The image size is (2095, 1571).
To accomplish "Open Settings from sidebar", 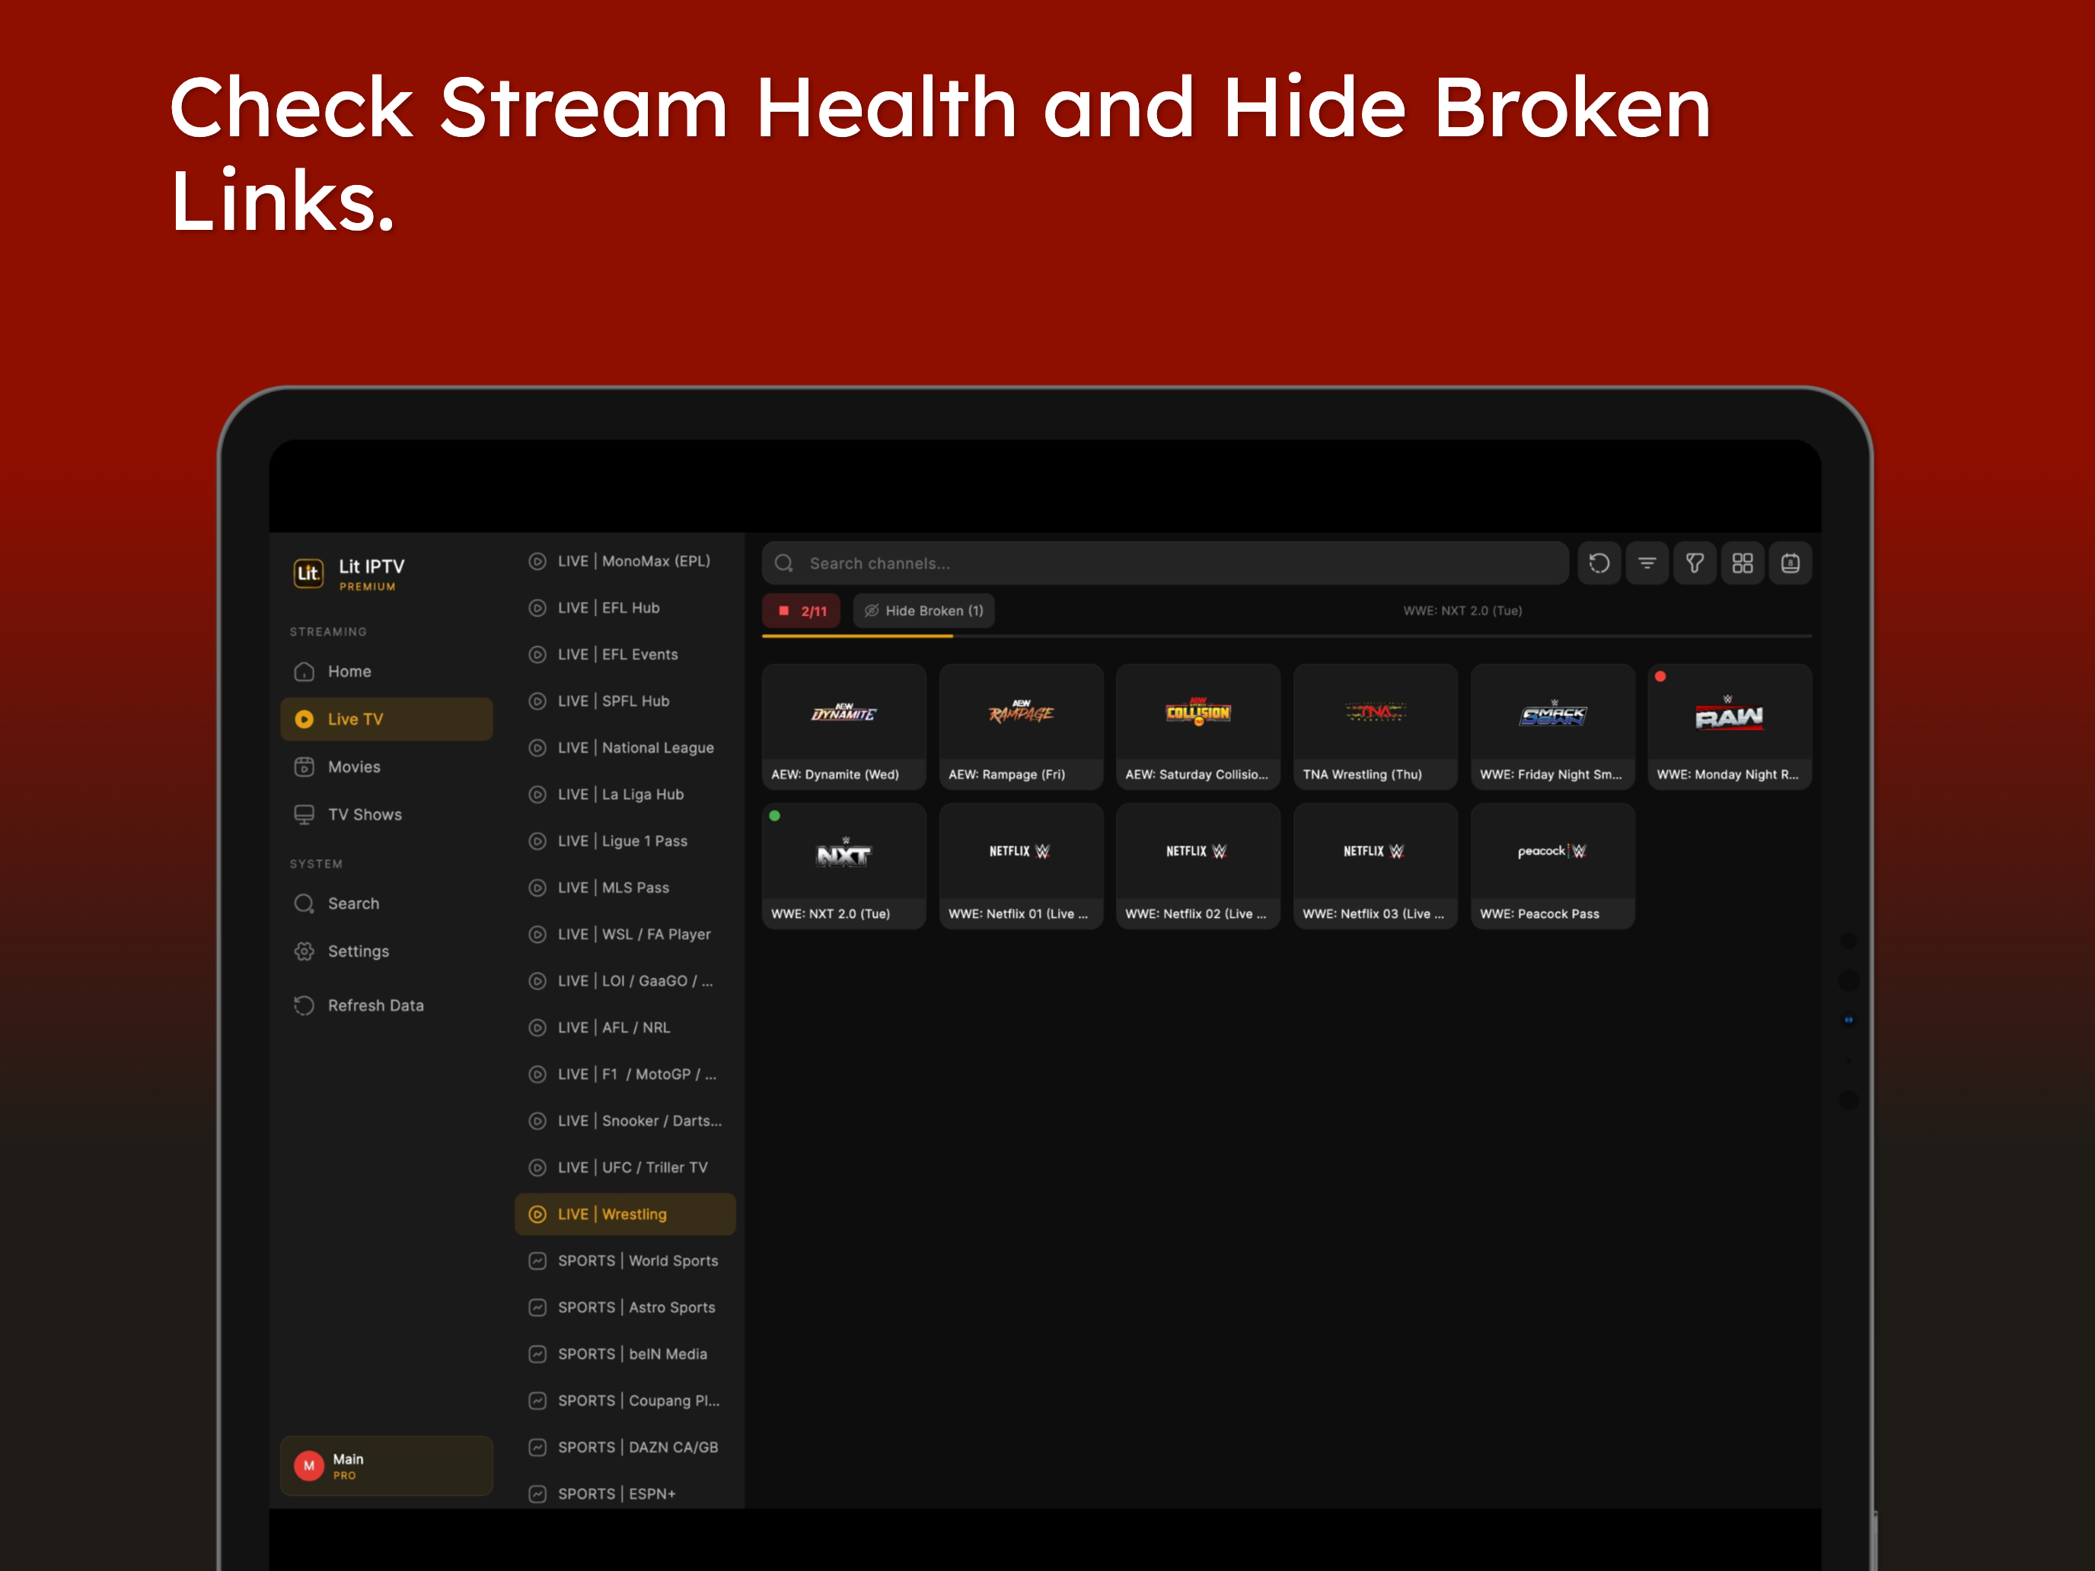I will click(x=387, y=951).
